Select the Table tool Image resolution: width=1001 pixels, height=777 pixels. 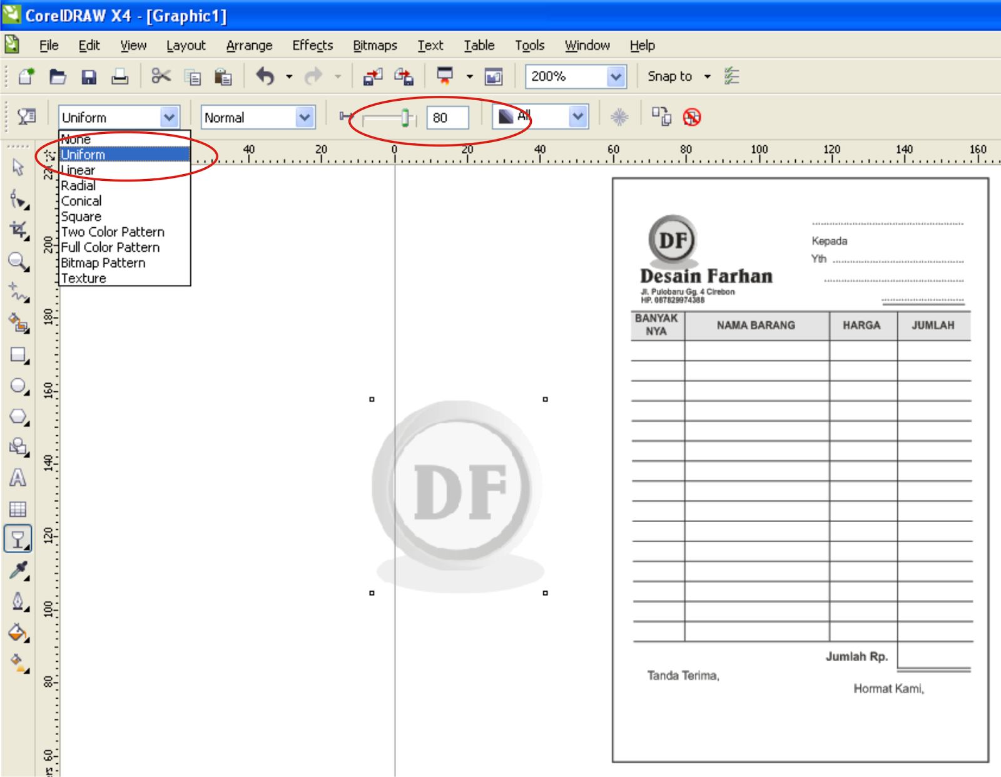pyautogui.click(x=18, y=508)
